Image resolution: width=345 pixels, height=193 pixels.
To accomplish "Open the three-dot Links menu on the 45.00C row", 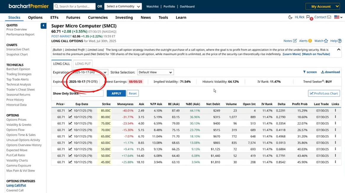I will (335, 162).
